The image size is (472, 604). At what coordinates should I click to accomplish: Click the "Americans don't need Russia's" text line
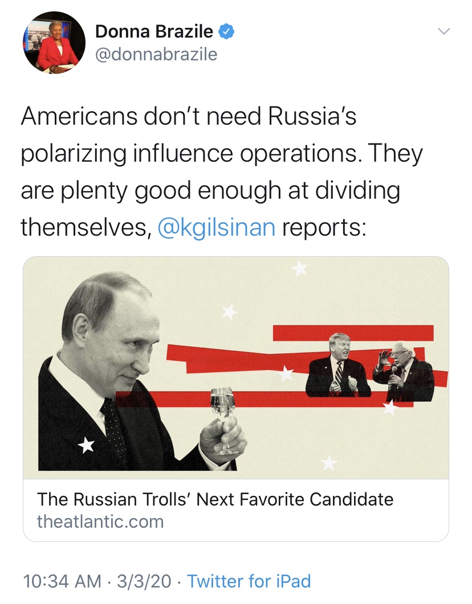(x=189, y=116)
